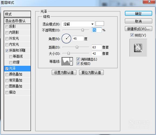Enable the 描边 stroke checkbox
The width and height of the screenshot is (156, 135).
(7, 93)
